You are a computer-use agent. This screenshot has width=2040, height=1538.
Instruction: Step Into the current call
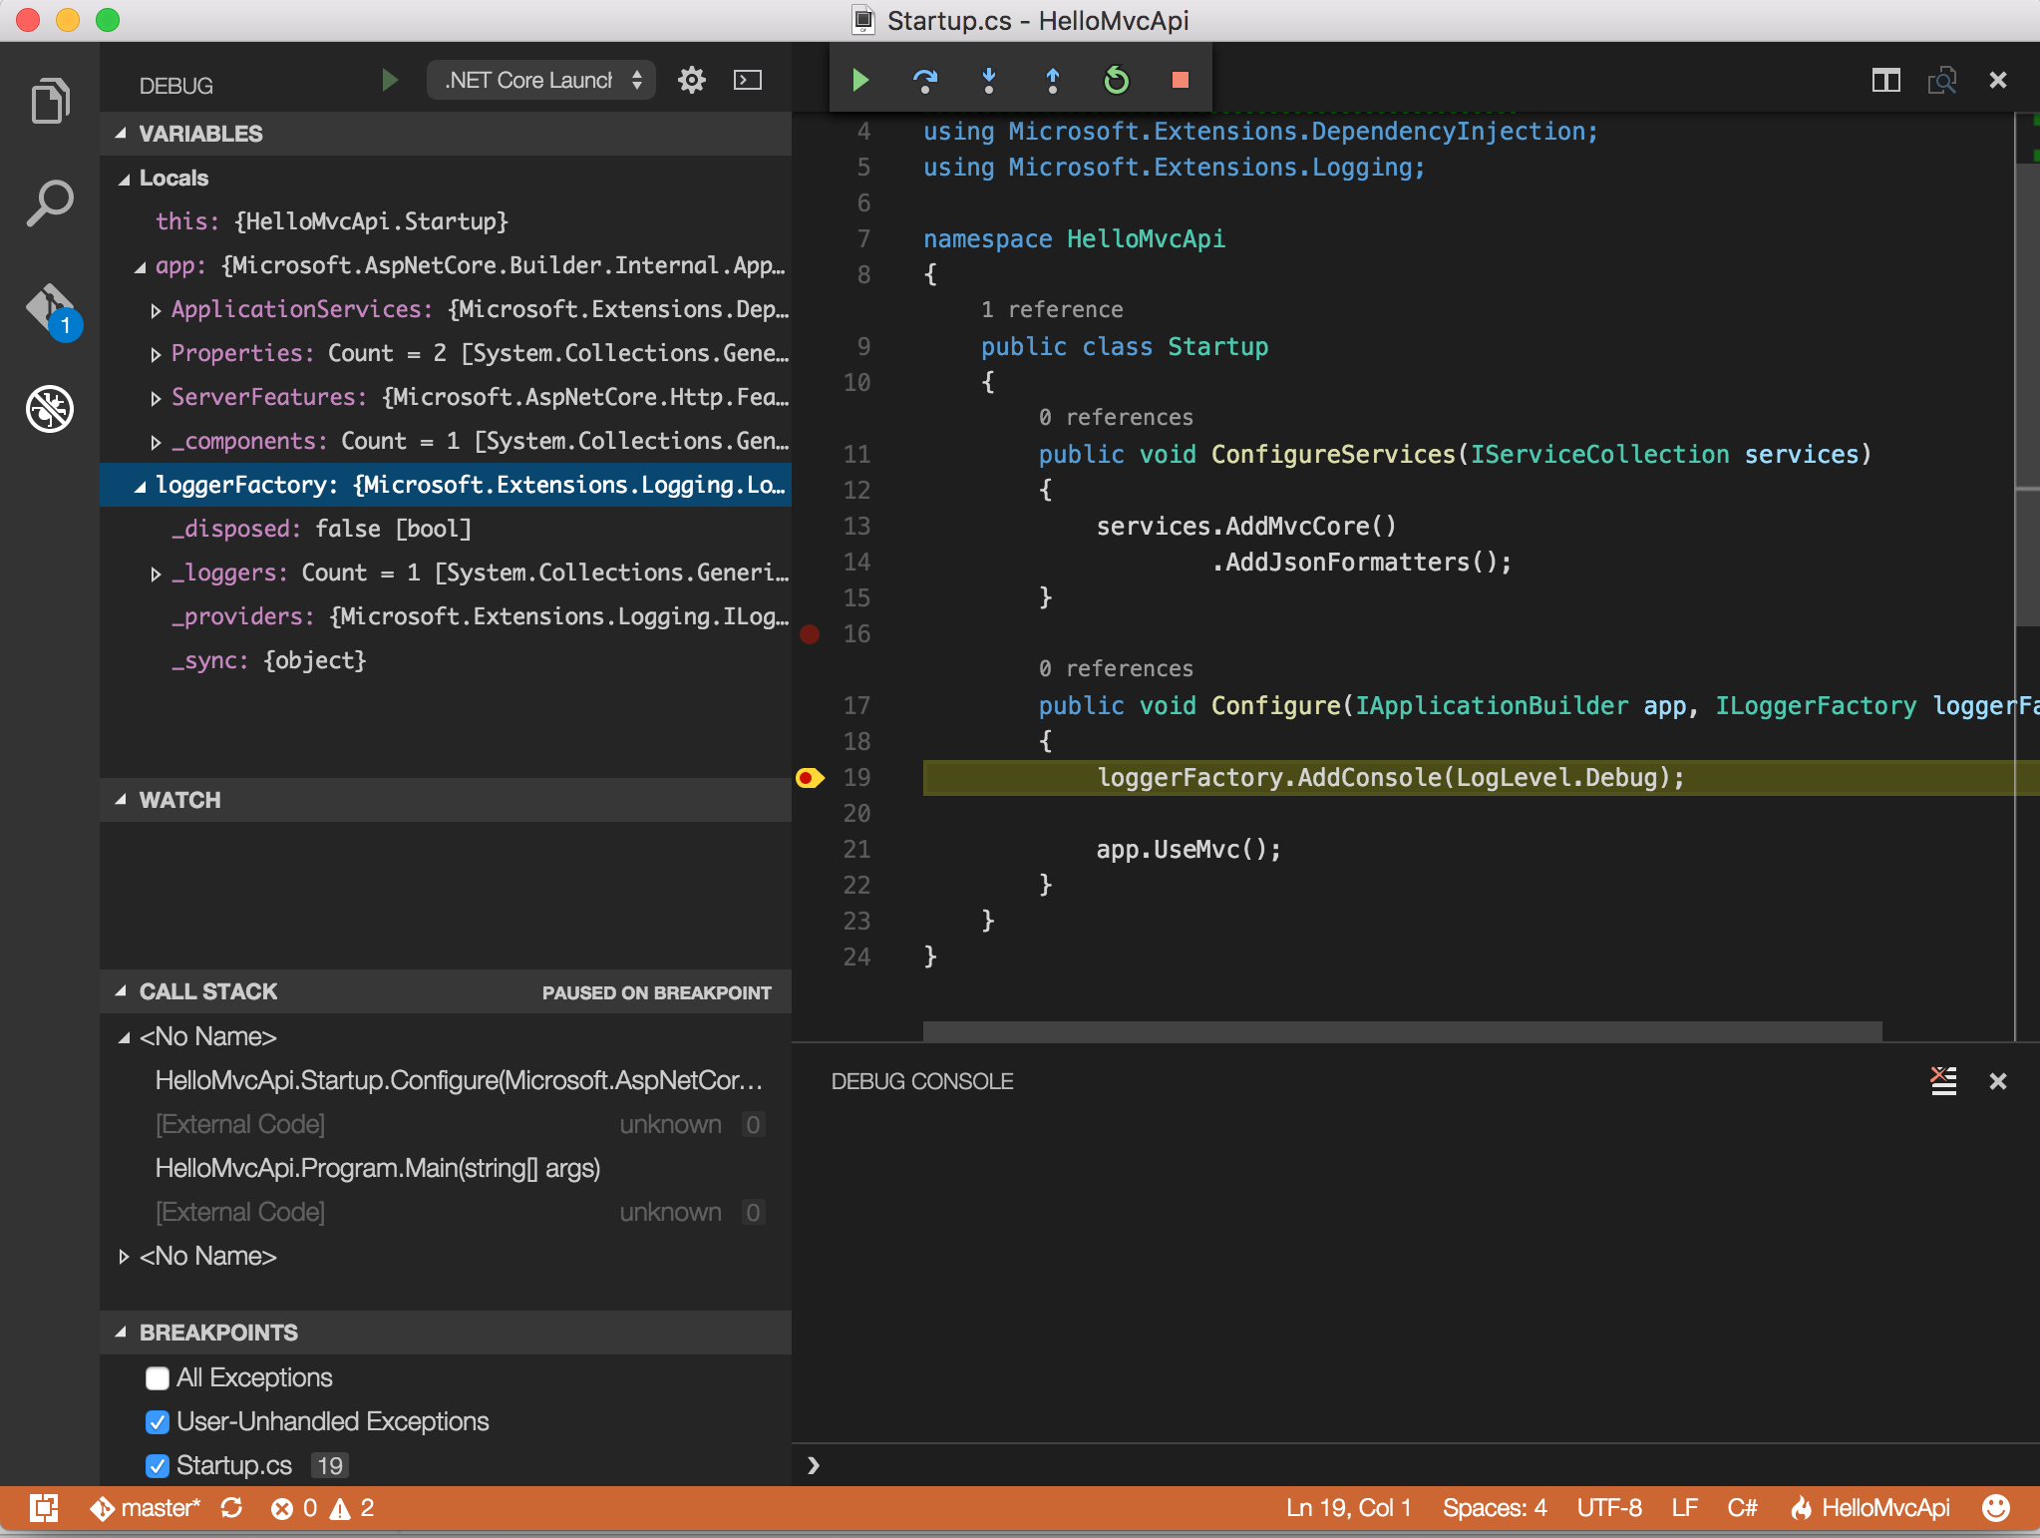pyautogui.click(x=988, y=80)
